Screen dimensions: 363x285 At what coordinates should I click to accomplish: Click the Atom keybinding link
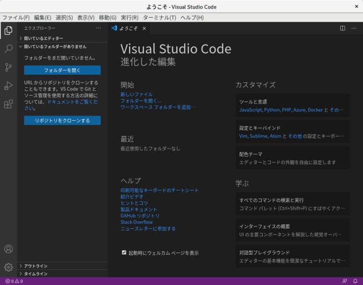click(x=275, y=136)
